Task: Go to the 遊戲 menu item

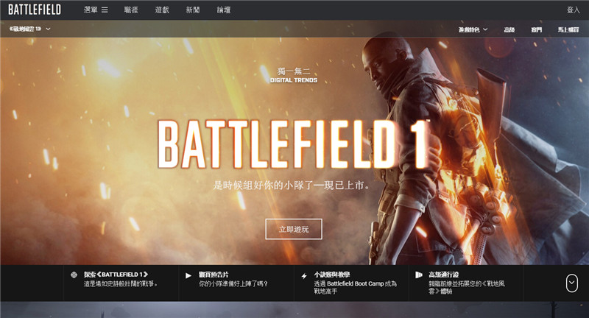Action: [162, 10]
